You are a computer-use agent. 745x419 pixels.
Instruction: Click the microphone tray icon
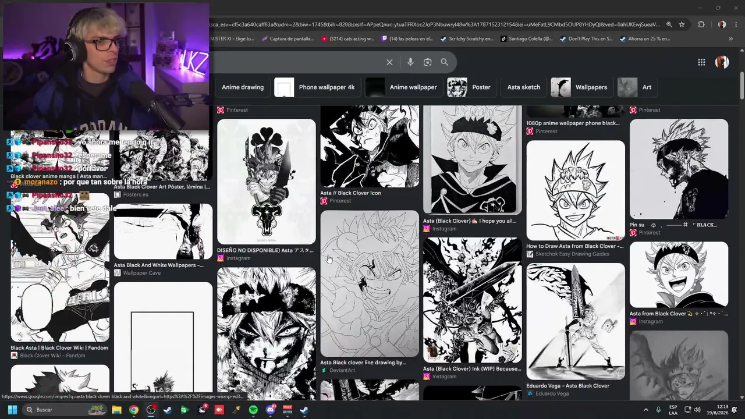tap(658, 410)
